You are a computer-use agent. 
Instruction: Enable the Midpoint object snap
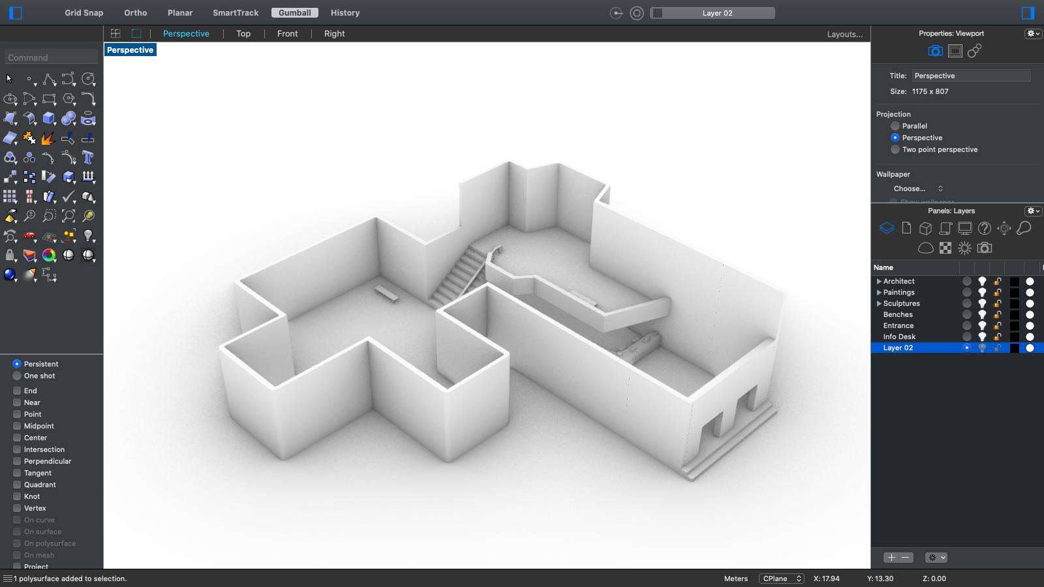(x=18, y=426)
